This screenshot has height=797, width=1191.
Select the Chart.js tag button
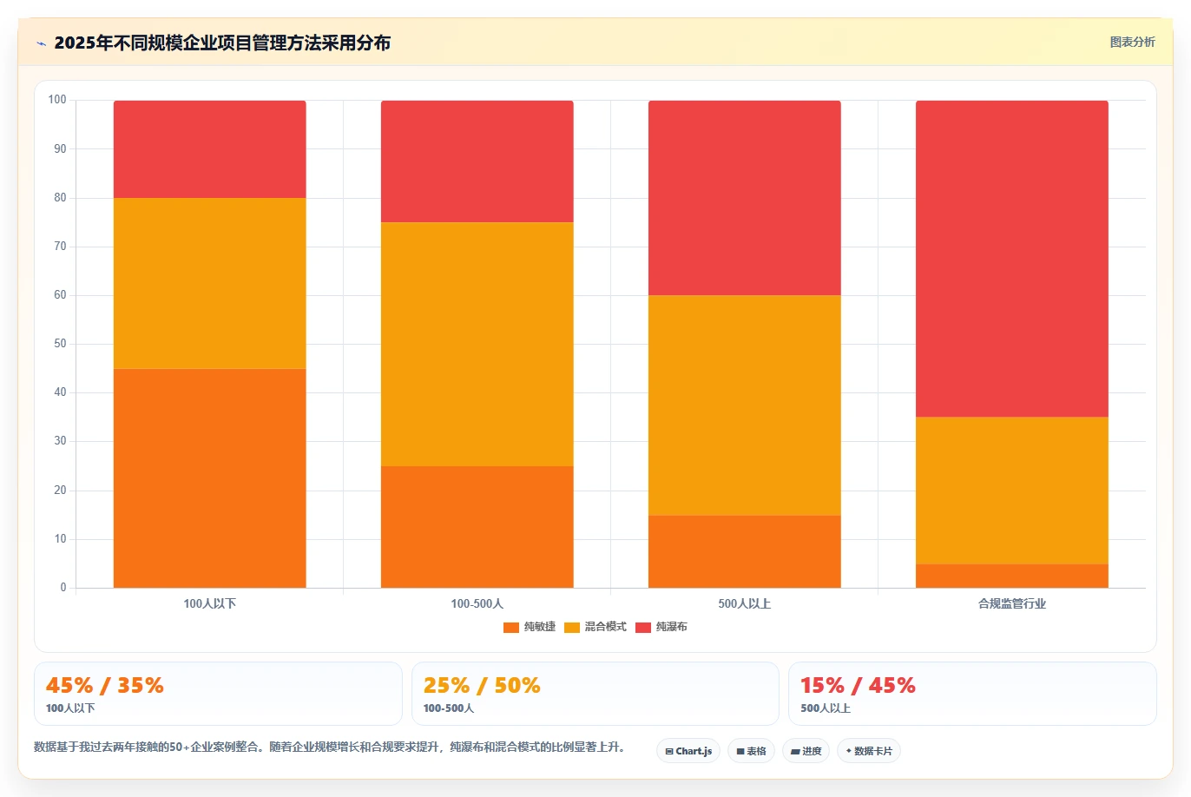pyautogui.click(x=688, y=751)
